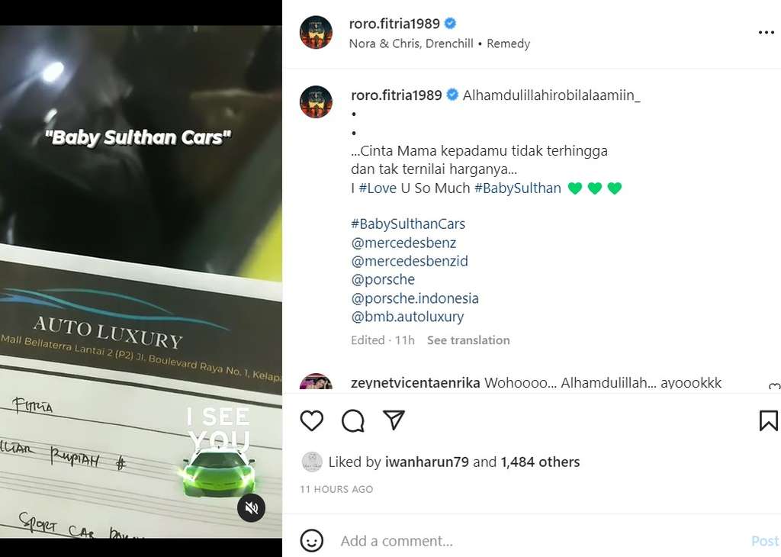View the 1,484 others likes list

540,462
